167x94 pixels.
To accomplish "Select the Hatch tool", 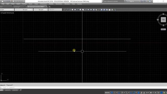I will point(102,10).
